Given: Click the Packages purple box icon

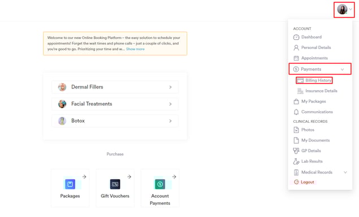Looking at the screenshot, I should (x=70, y=184).
